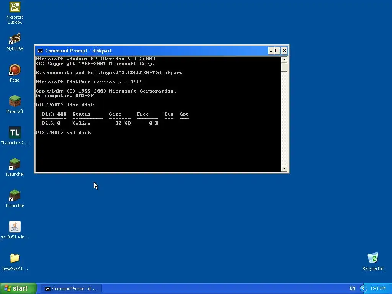Image resolution: width=392 pixels, height=294 pixels.
Task: Click 'Microsoft DiskPart version 5.1.3565' line
Action: point(89,82)
